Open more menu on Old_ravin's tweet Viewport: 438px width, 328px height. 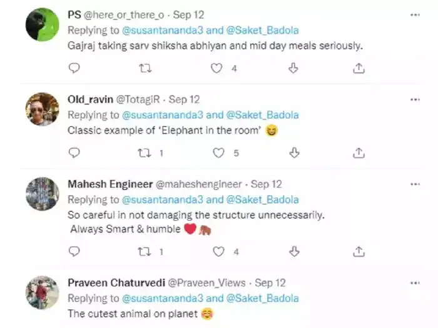pyautogui.click(x=415, y=99)
